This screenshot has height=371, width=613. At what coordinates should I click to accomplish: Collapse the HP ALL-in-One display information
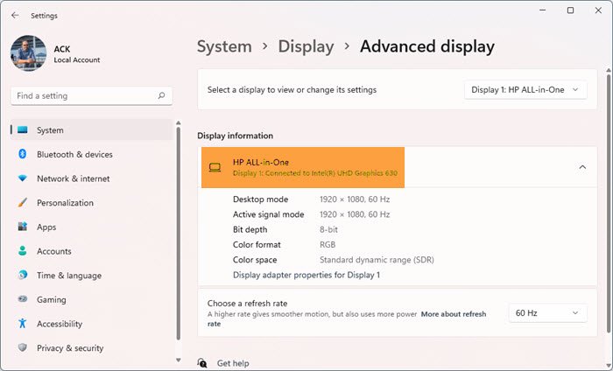point(582,167)
